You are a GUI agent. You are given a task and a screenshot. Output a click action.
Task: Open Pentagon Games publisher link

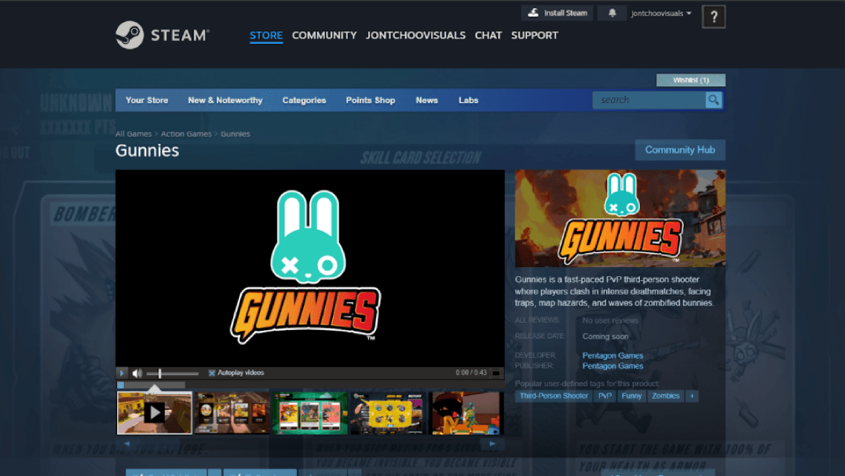(x=613, y=365)
